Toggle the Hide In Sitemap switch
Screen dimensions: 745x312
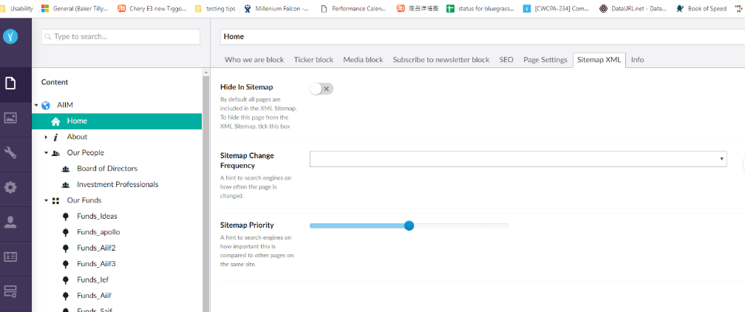(322, 89)
